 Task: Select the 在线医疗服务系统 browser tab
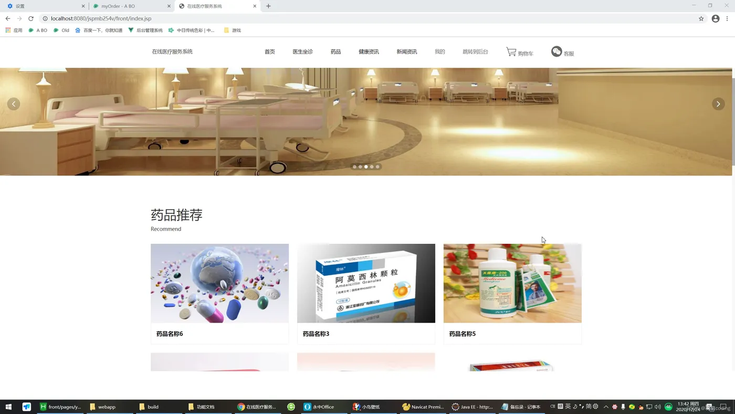[217, 6]
